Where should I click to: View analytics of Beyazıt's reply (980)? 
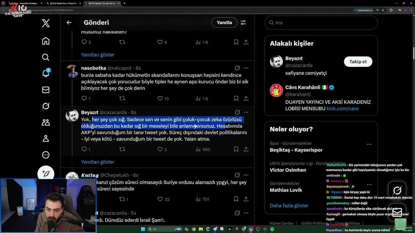[203, 149]
